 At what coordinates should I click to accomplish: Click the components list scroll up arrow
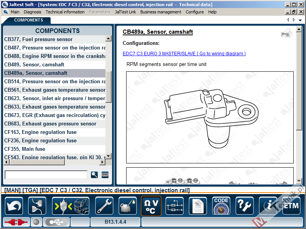(108, 38)
